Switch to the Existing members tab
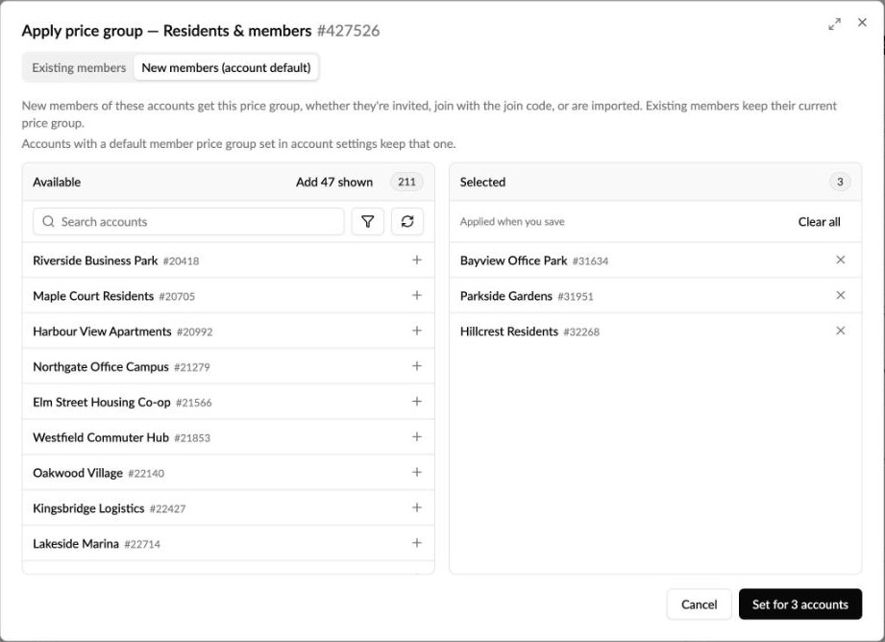The image size is (885, 642). click(79, 68)
